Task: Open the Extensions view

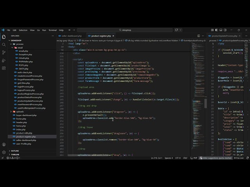Action: (x=4, y=68)
